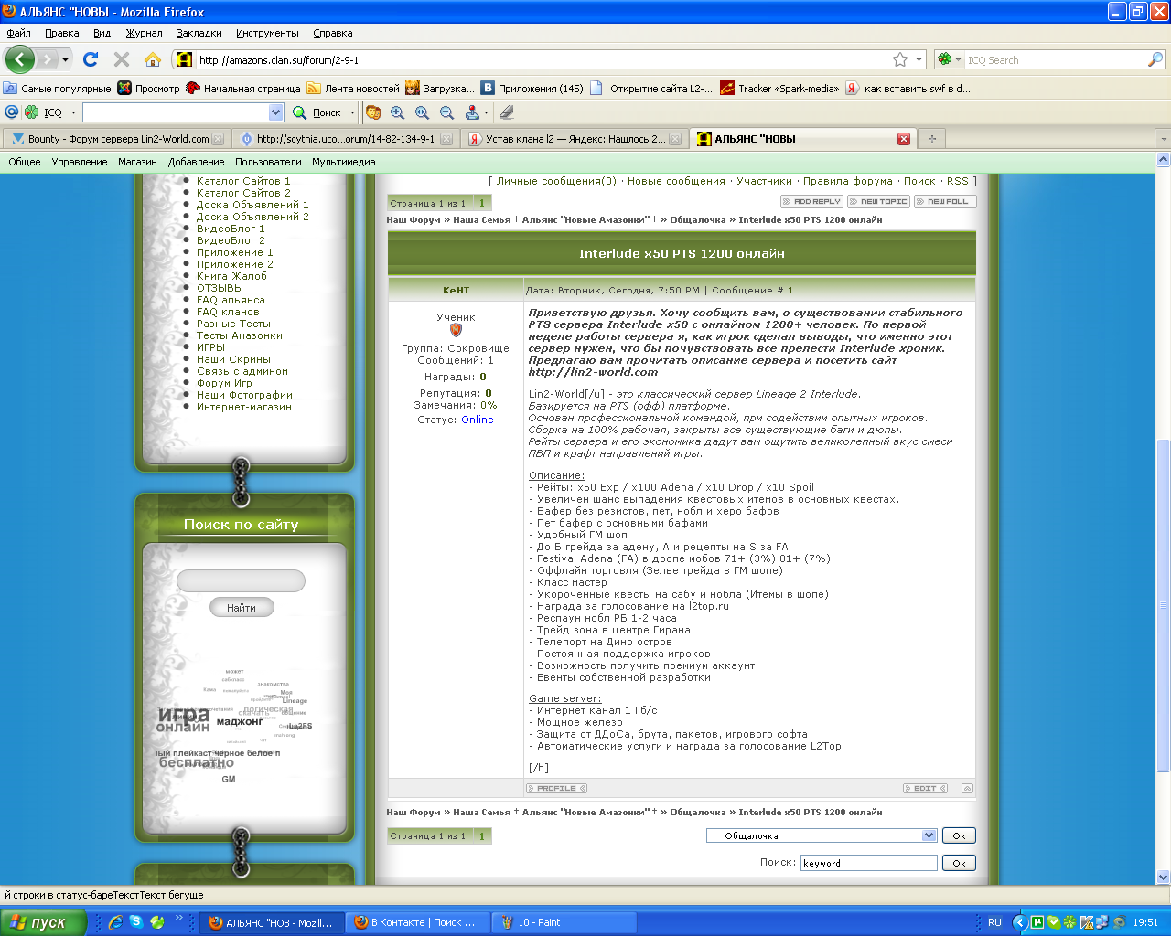Click the eraser icon in the ICQ toolbar

coord(507,112)
